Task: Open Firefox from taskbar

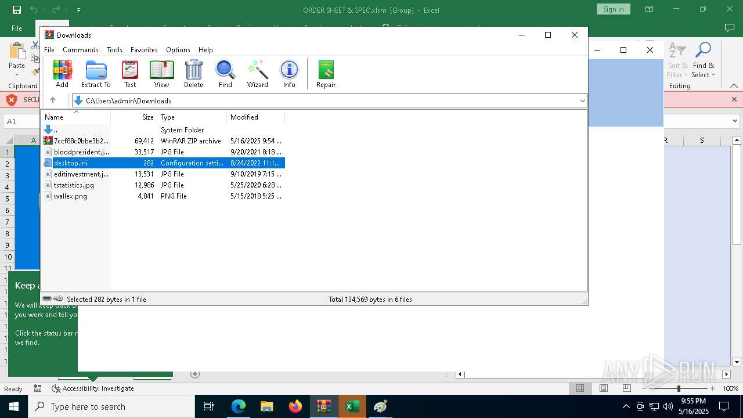Action: tap(295, 406)
